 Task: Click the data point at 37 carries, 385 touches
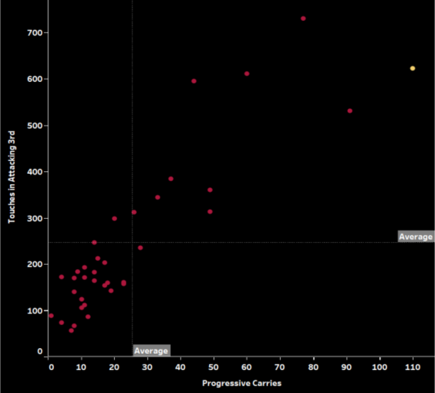(171, 179)
